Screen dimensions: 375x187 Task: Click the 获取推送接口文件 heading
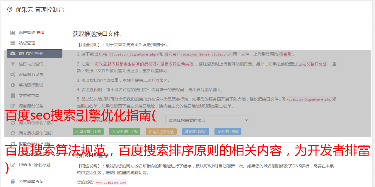pos(97,34)
